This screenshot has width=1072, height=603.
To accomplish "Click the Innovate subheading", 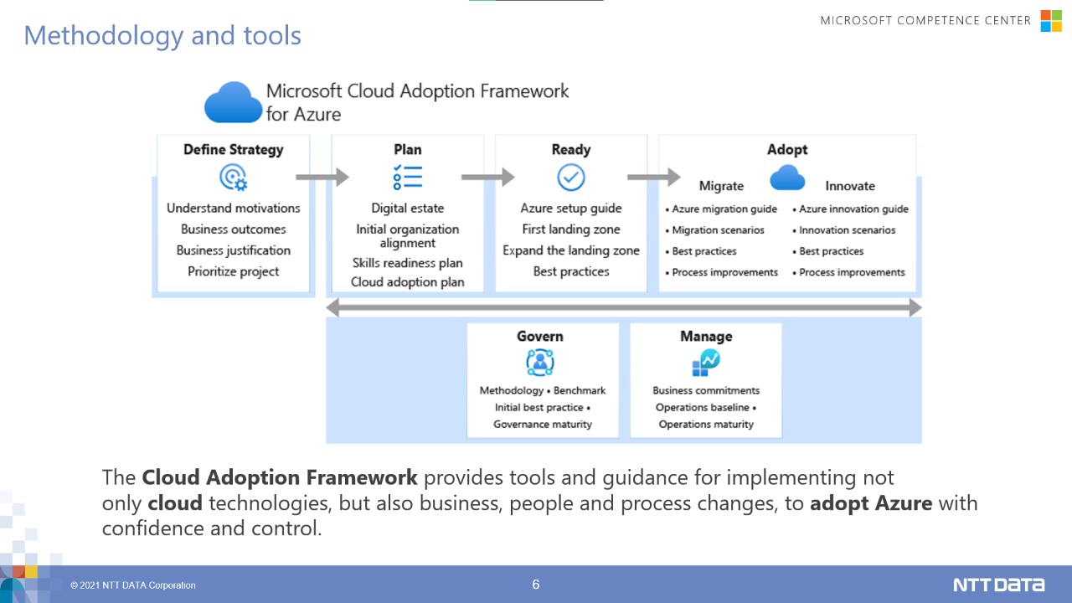I will tap(850, 186).
